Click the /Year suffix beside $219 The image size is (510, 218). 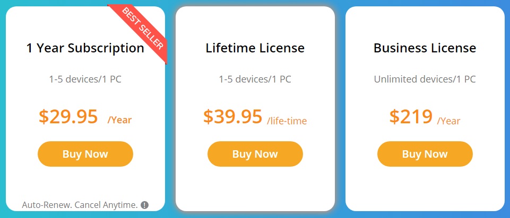[448, 121]
